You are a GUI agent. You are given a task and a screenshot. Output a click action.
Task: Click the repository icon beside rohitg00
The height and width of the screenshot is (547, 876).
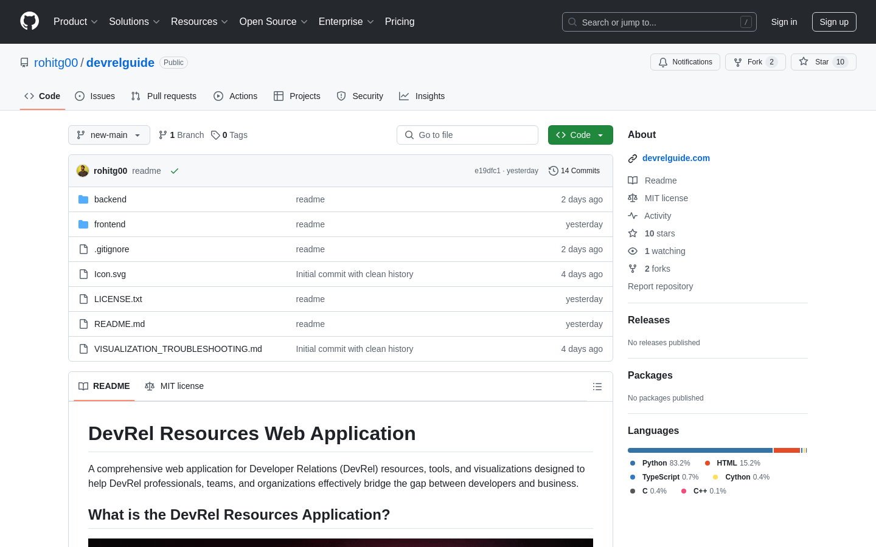click(x=24, y=63)
